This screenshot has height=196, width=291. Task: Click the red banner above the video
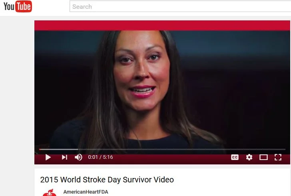point(162,26)
